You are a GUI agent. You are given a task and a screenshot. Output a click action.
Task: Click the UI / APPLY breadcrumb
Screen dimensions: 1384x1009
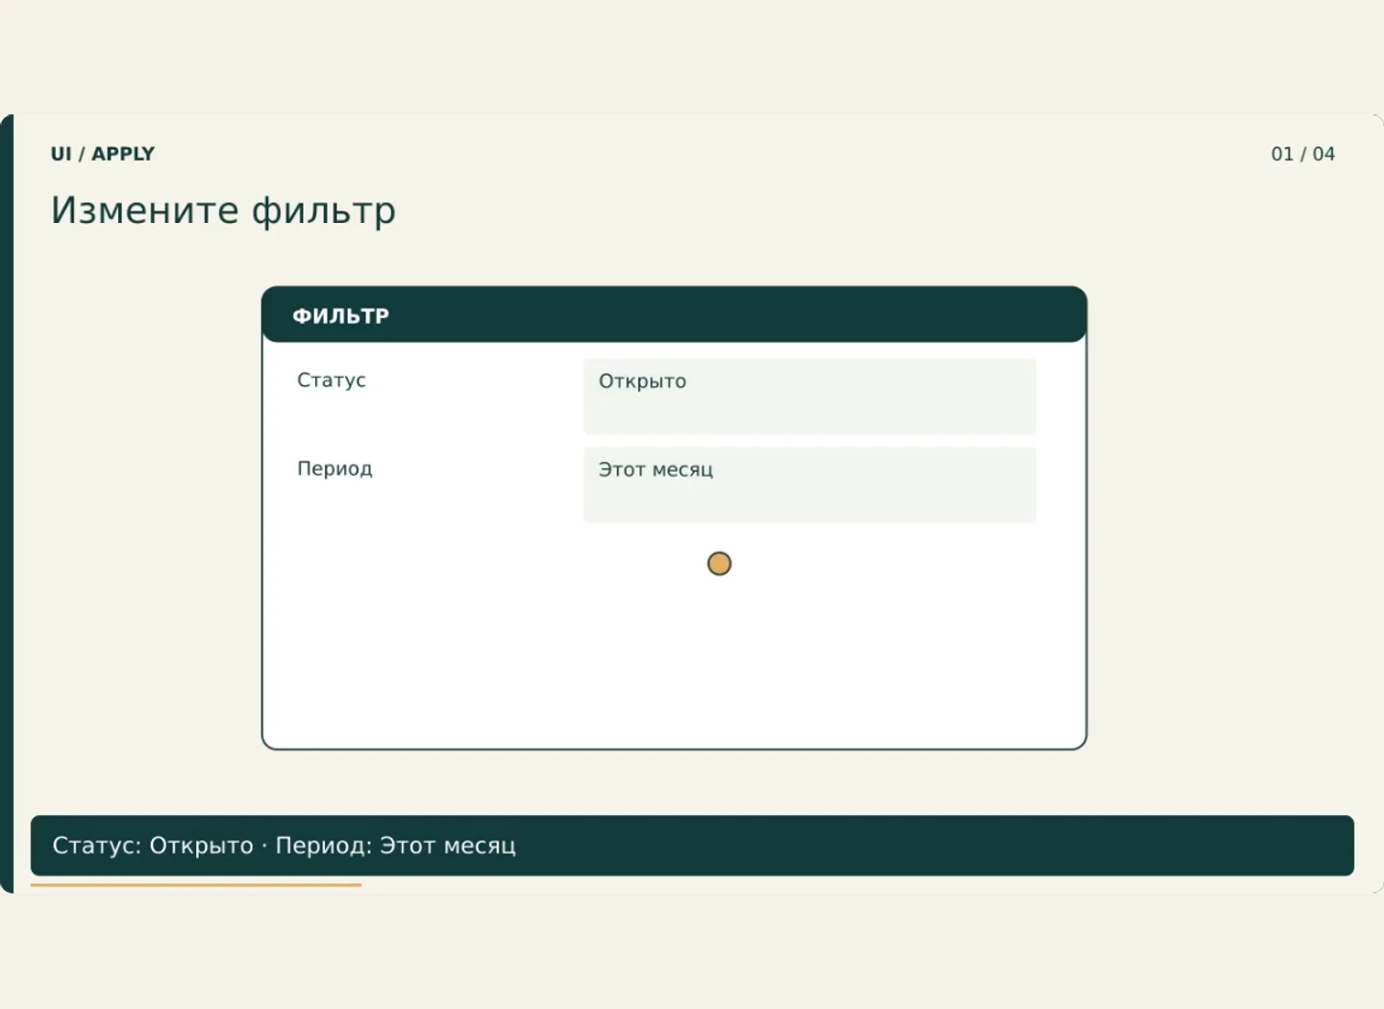(103, 154)
